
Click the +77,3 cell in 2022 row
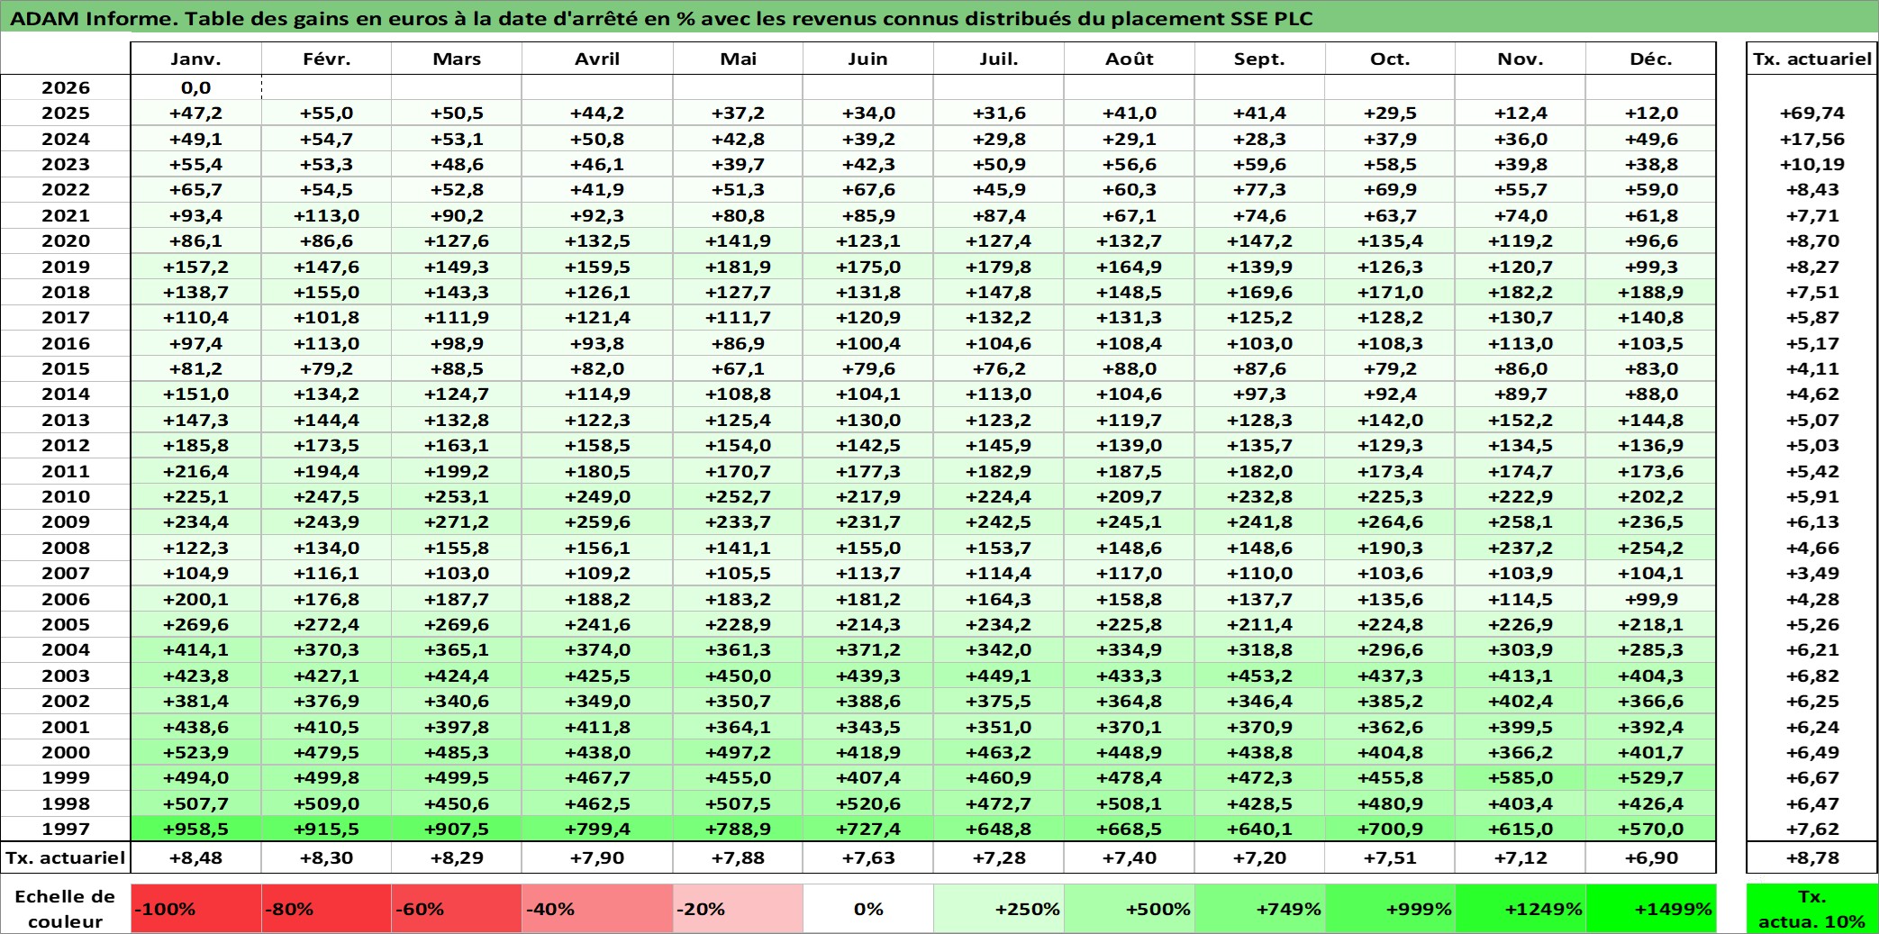(1259, 189)
